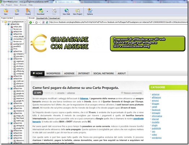189x145 pixels.
Task: Open the HOME navigation tab on the page
Action: (38, 73)
